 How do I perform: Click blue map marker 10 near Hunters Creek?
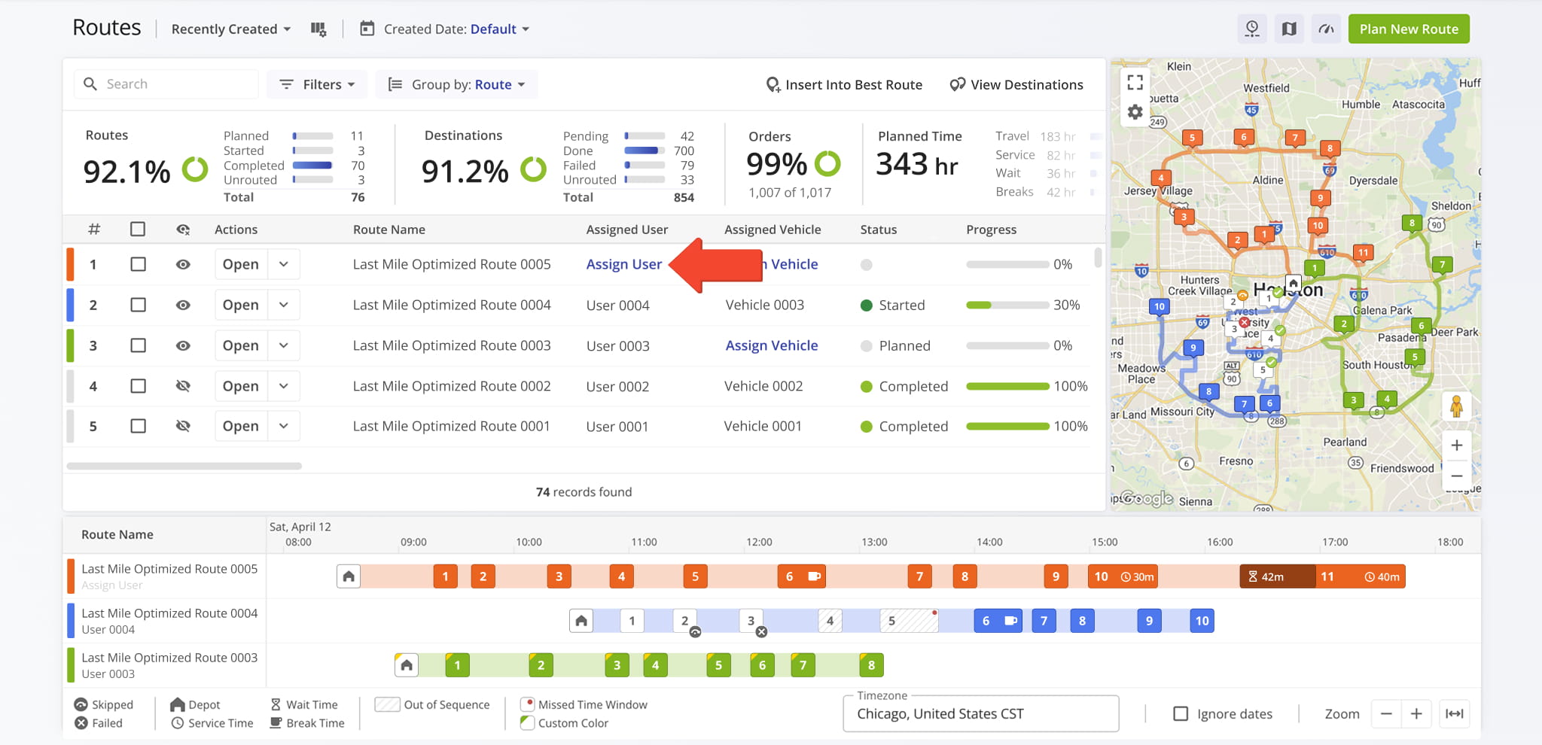pos(1160,306)
